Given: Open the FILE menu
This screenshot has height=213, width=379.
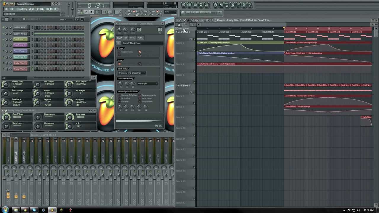Looking at the screenshot, I should click(7, 9).
